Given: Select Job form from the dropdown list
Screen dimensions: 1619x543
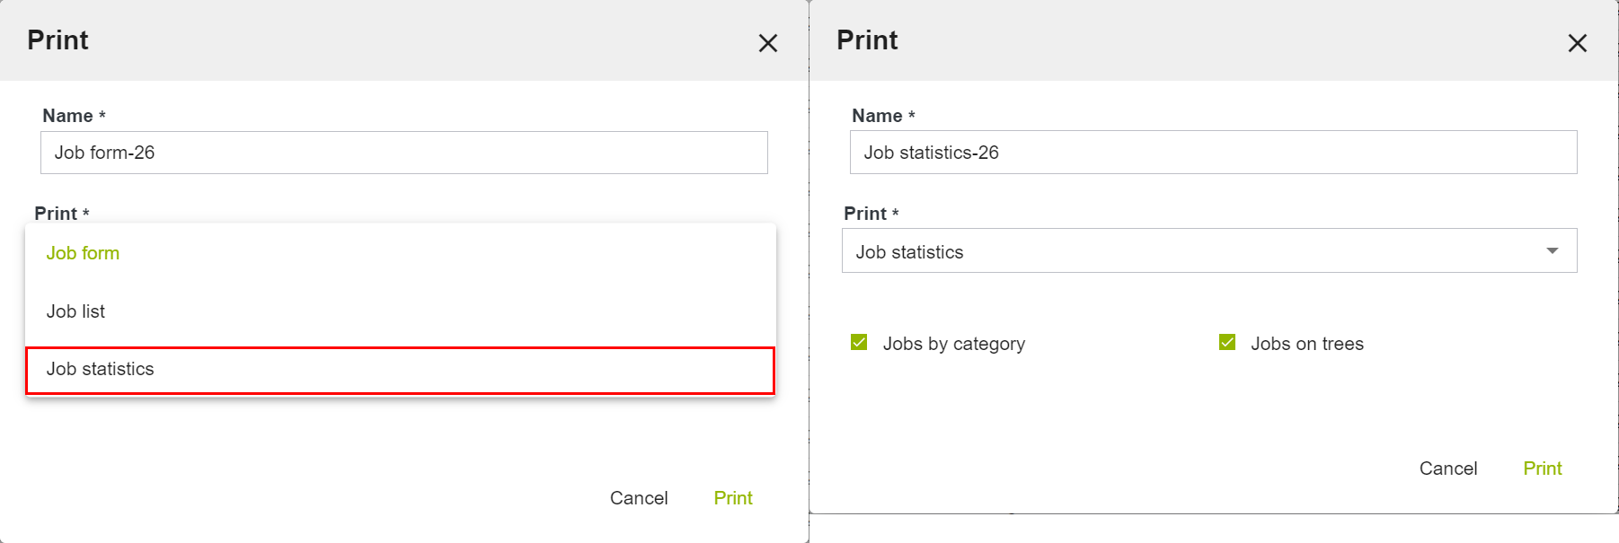Looking at the screenshot, I should pos(83,253).
